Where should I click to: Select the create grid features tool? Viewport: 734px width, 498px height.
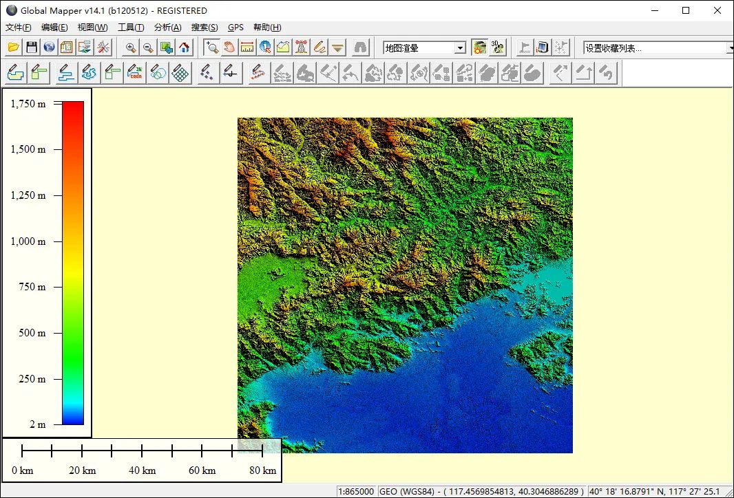coord(180,73)
